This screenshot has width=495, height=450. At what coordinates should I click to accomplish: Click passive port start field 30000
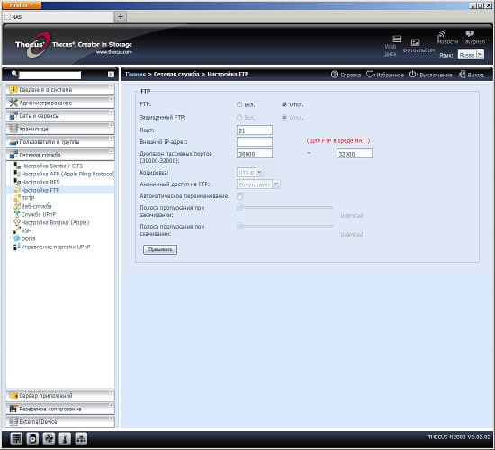click(x=255, y=154)
